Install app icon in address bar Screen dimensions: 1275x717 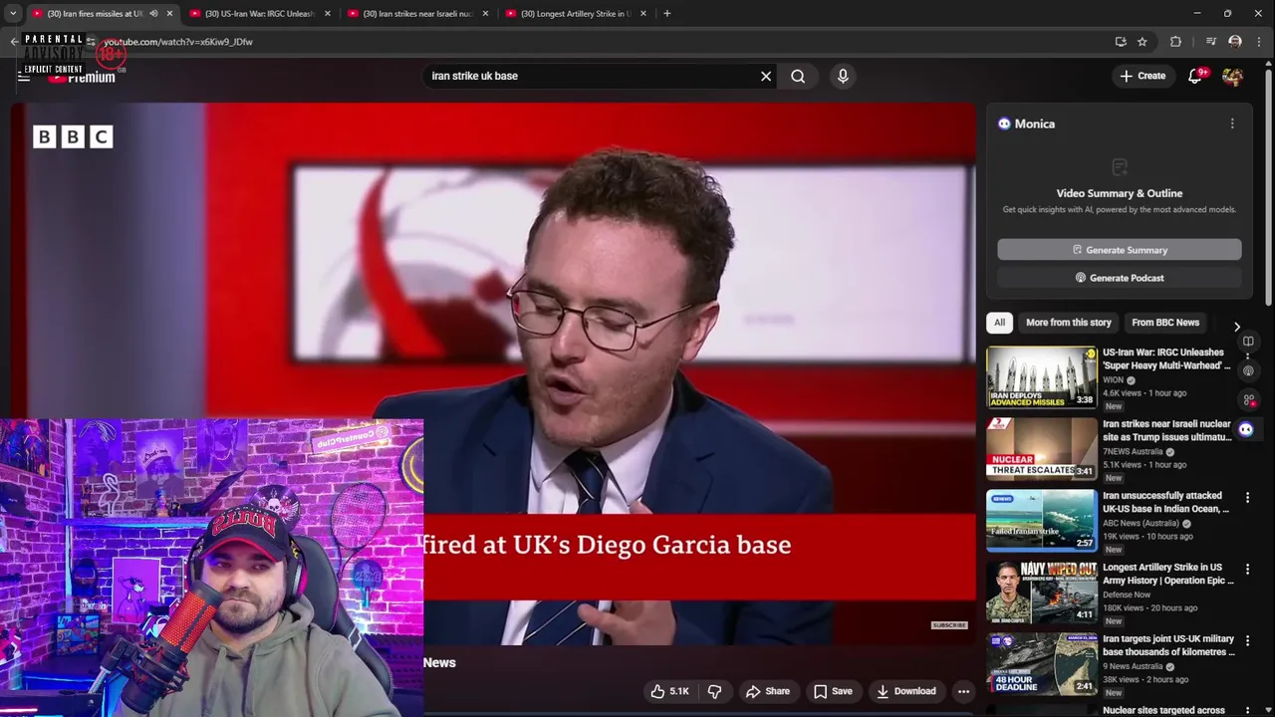click(1121, 42)
